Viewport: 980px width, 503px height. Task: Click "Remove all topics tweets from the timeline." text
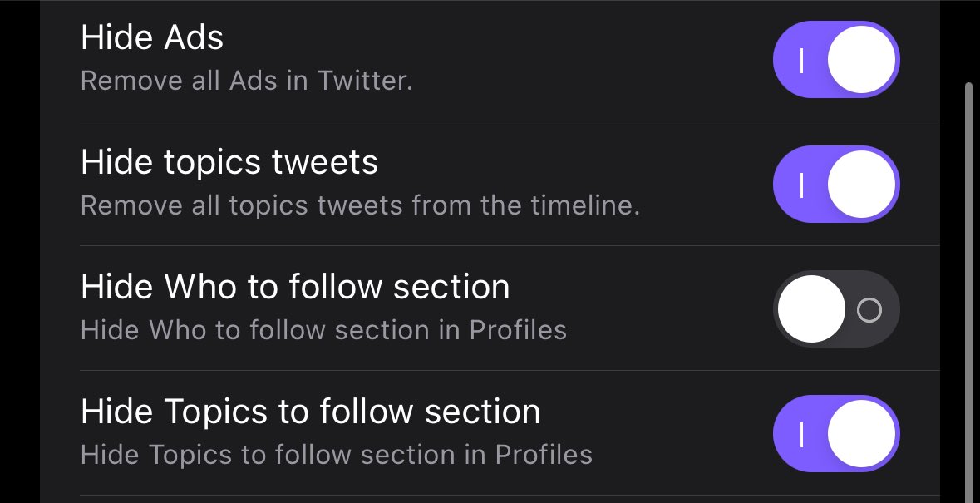360,205
